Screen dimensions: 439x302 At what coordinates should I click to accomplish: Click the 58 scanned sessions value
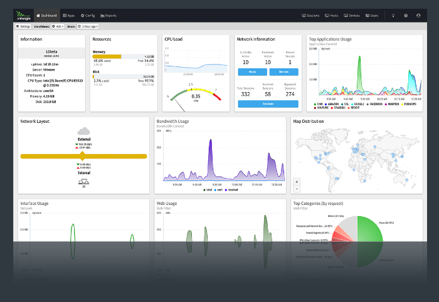(x=268, y=94)
